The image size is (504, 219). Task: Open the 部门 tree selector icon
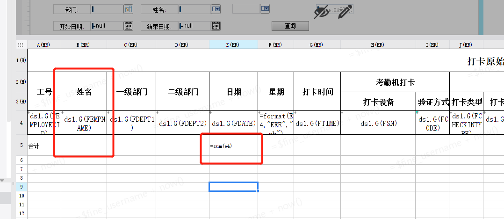[x=128, y=9]
